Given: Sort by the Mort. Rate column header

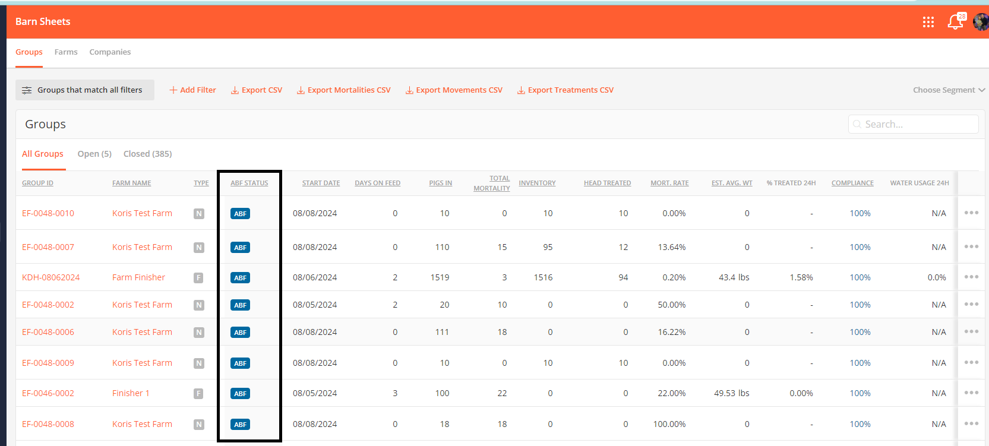Looking at the screenshot, I should click(669, 183).
